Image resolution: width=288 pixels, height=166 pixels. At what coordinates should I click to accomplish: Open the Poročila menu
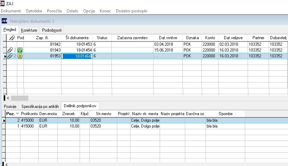click(x=54, y=11)
